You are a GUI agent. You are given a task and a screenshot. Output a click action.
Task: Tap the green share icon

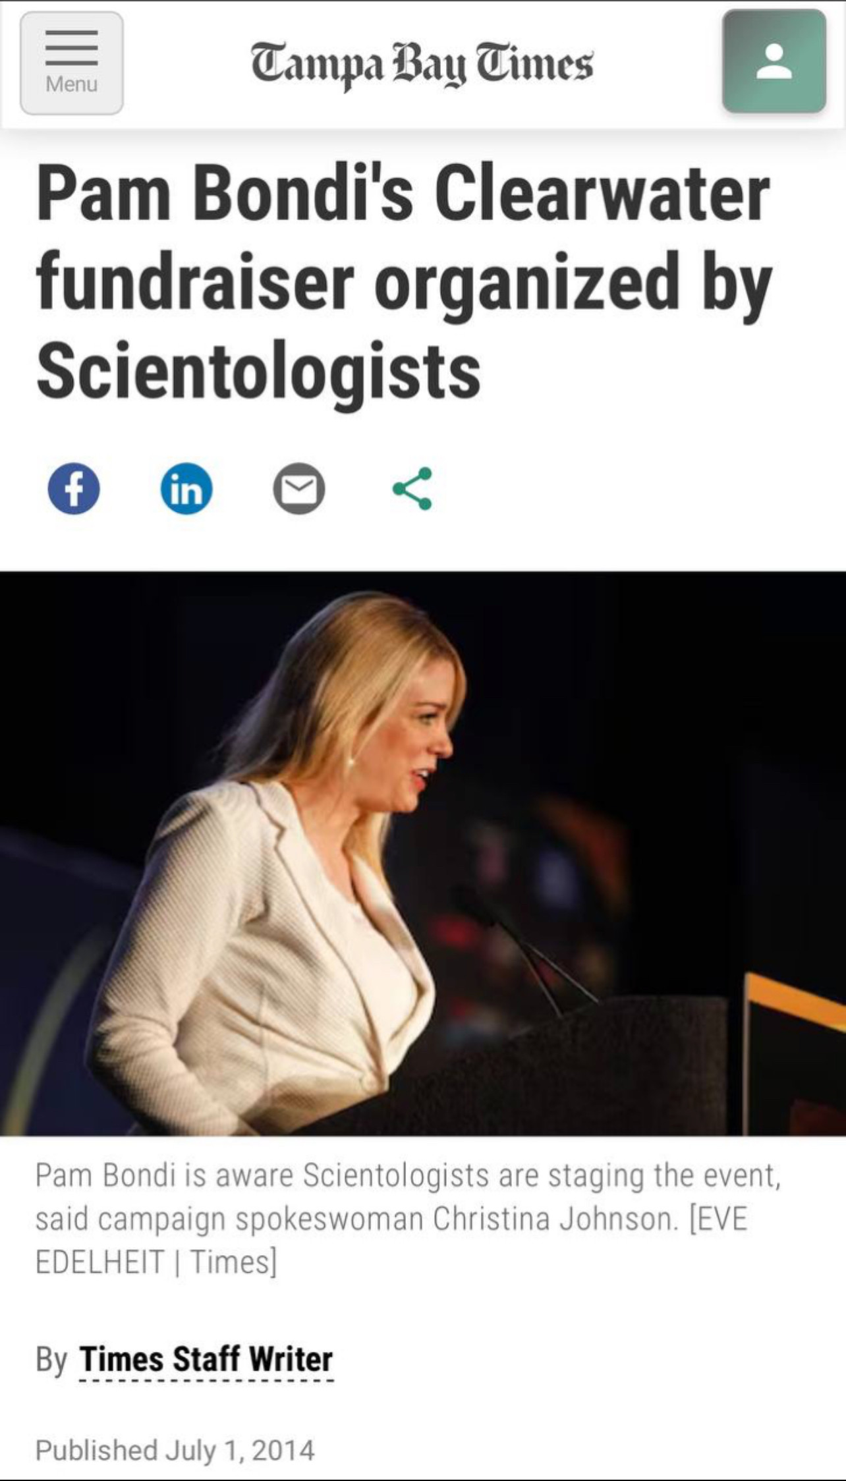point(412,488)
